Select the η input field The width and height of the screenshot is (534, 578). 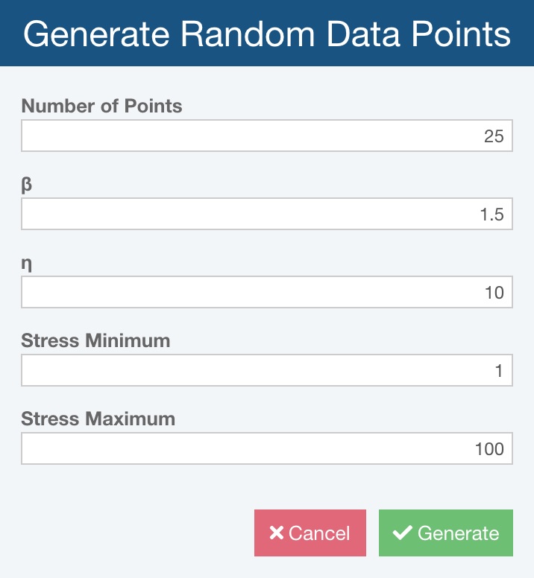point(266,292)
